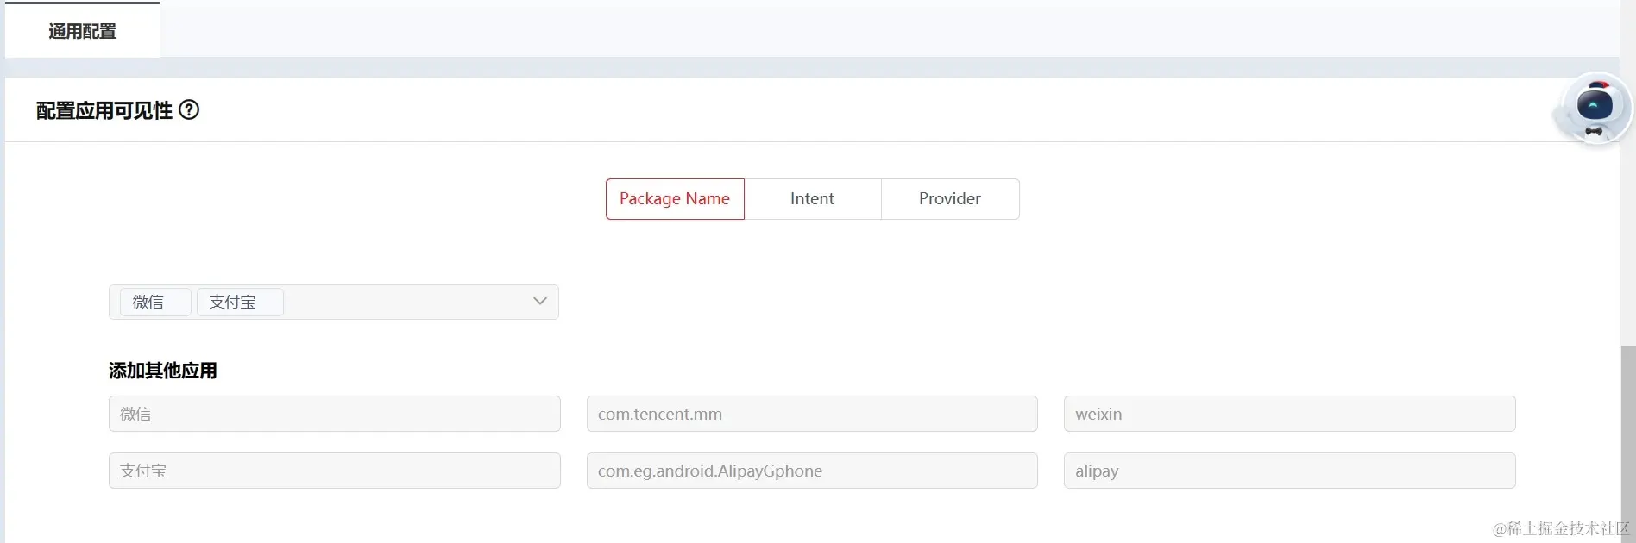Click the 配置应用可见性 section title
The image size is (1636, 543).
tap(104, 110)
